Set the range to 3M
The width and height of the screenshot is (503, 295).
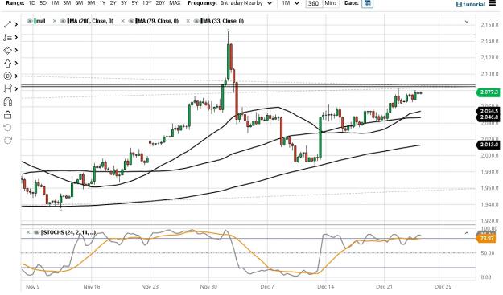pyautogui.click(x=67, y=3)
